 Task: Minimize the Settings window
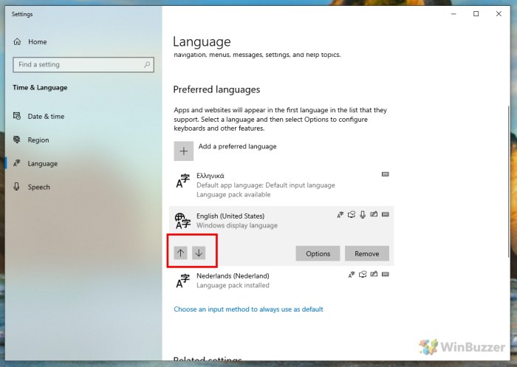pos(453,14)
